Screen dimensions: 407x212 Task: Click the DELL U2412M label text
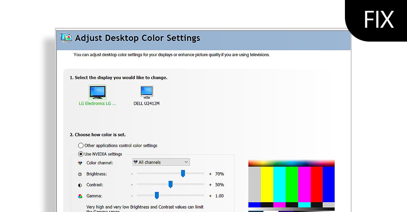coord(147,103)
